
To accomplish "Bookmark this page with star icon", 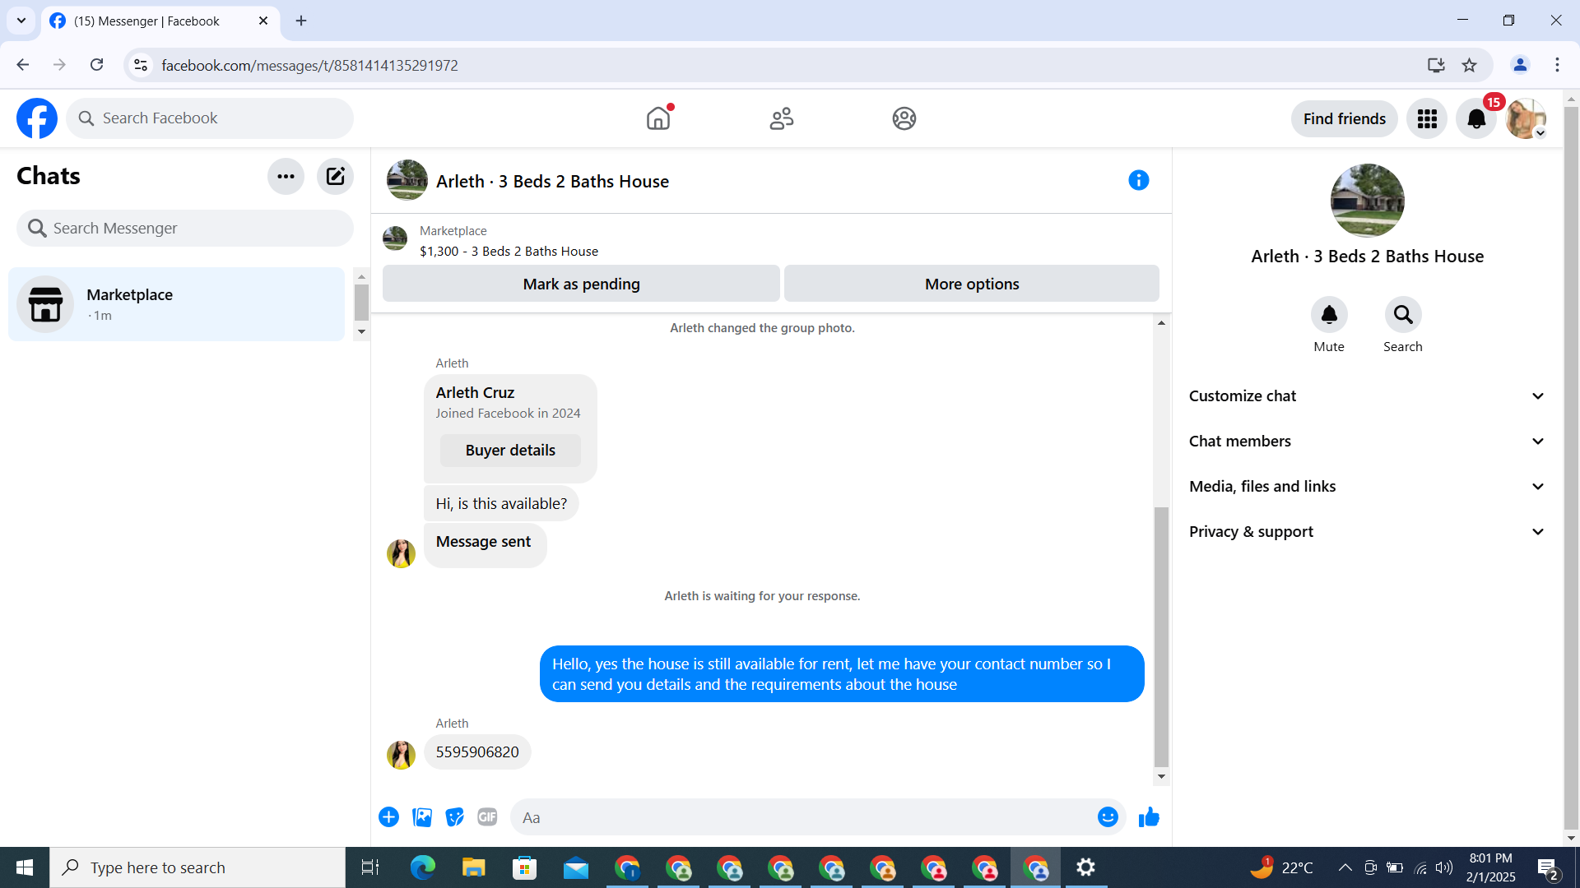I will [x=1469, y=65].
